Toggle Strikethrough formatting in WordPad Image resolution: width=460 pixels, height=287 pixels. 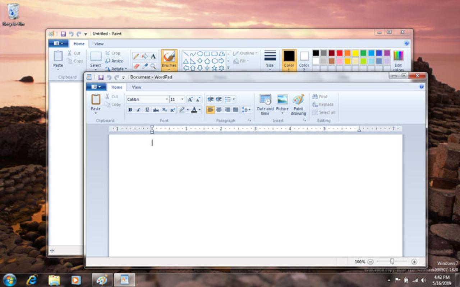(x=156, y=110)
